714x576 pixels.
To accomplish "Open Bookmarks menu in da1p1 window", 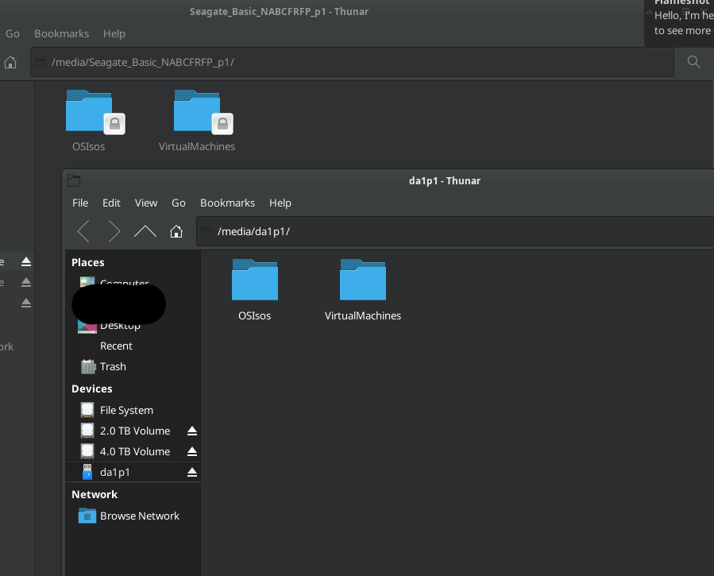I will pyautogui.click(x=227, y=203).
